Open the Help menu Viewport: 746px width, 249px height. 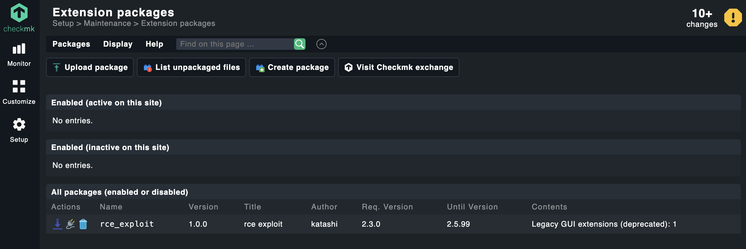coord(155,44)
